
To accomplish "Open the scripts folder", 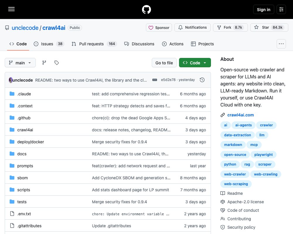I will [23, 190].
